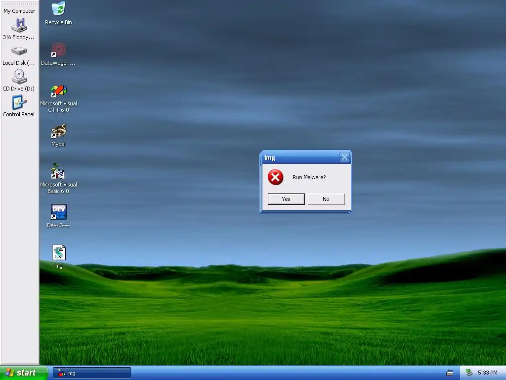Select Microsoft Visual Basic 6.0 shortcut
Image resolution: width=506 pixels, height=380 pixels.
[58, 179]
